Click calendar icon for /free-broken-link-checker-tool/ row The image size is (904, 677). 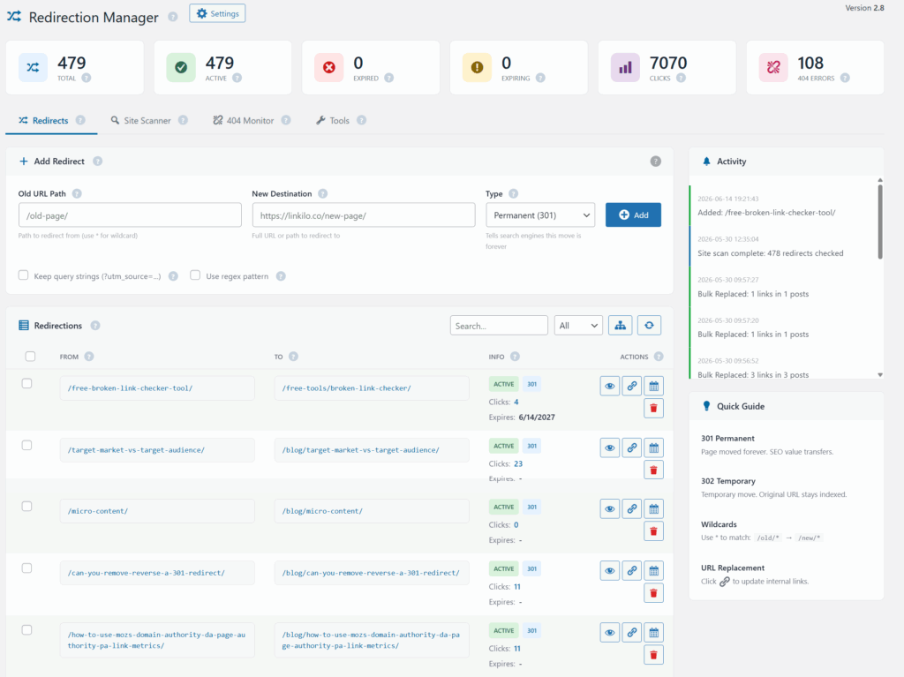click(654, 386)
